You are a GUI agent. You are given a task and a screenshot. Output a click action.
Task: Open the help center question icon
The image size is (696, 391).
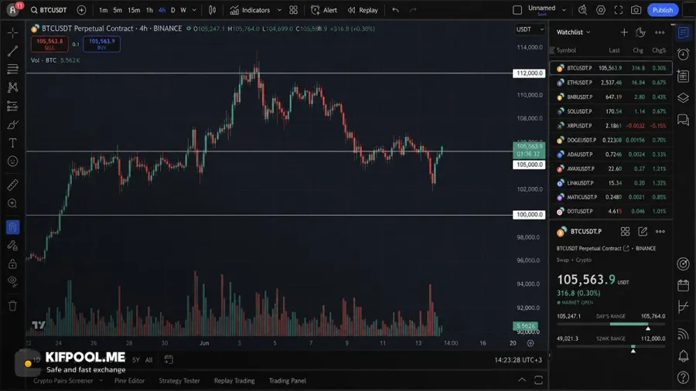click(684, 377)
